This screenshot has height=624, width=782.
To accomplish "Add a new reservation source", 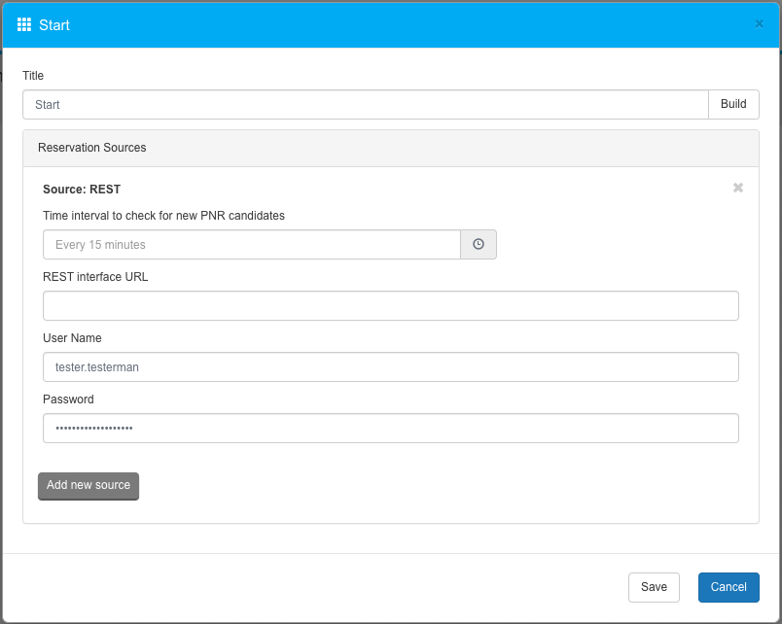I will coord(89,486).
